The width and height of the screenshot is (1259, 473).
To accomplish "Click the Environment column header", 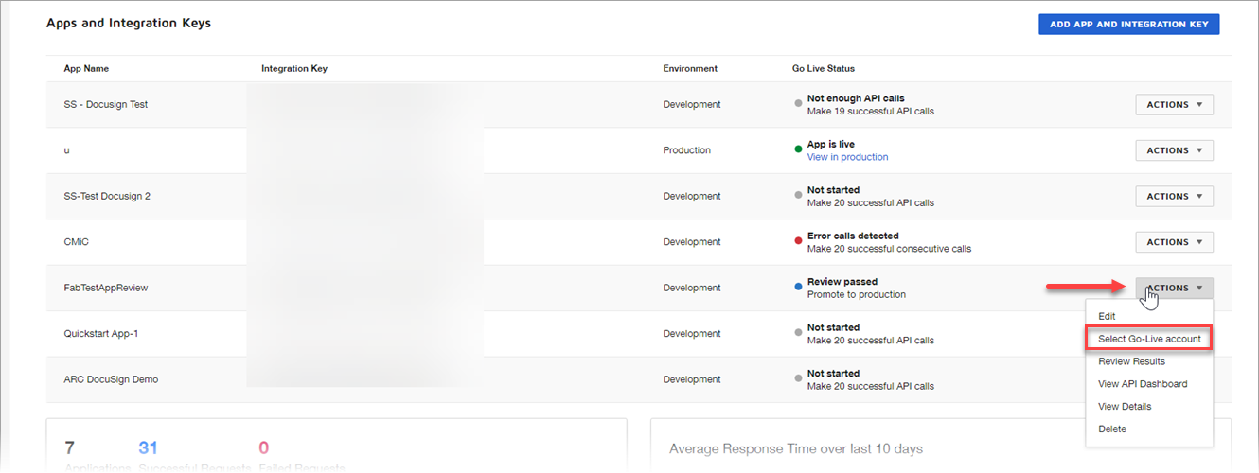I will [x=690, y=69].
